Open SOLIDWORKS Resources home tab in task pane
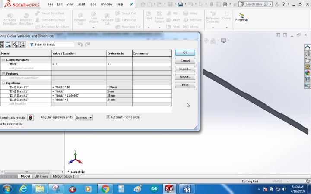Screen dimensions: 311x194 tap(308, 48)
